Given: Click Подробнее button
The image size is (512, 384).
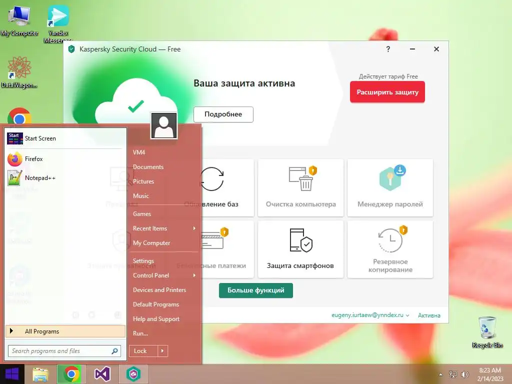Looking at the screenshot, I should coord(223,114).
